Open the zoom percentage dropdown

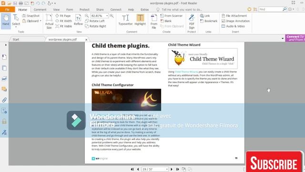pyautogui.click(x=107, y=16)
